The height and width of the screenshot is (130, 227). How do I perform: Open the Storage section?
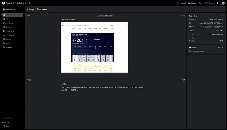(8, 39)
